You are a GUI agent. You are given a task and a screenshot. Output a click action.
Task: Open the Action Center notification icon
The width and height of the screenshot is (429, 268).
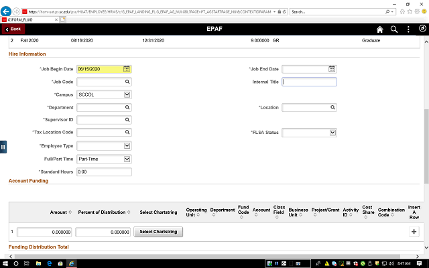point(419,263)
